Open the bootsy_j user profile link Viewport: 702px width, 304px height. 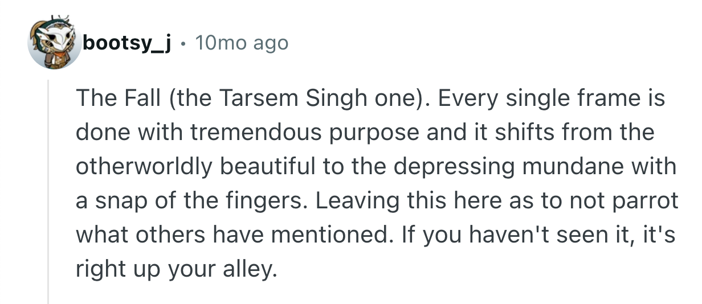pos(126,43)
